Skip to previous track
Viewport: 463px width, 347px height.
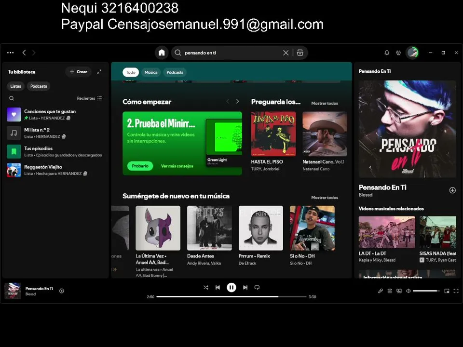[x=218, y=287]
